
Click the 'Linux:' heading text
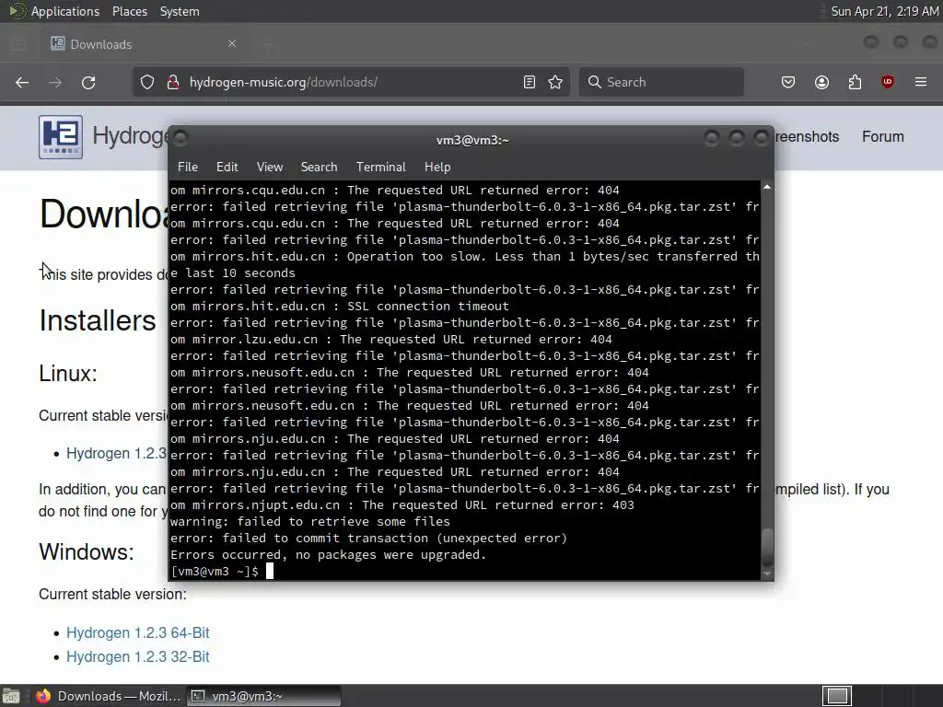point(68,374)
